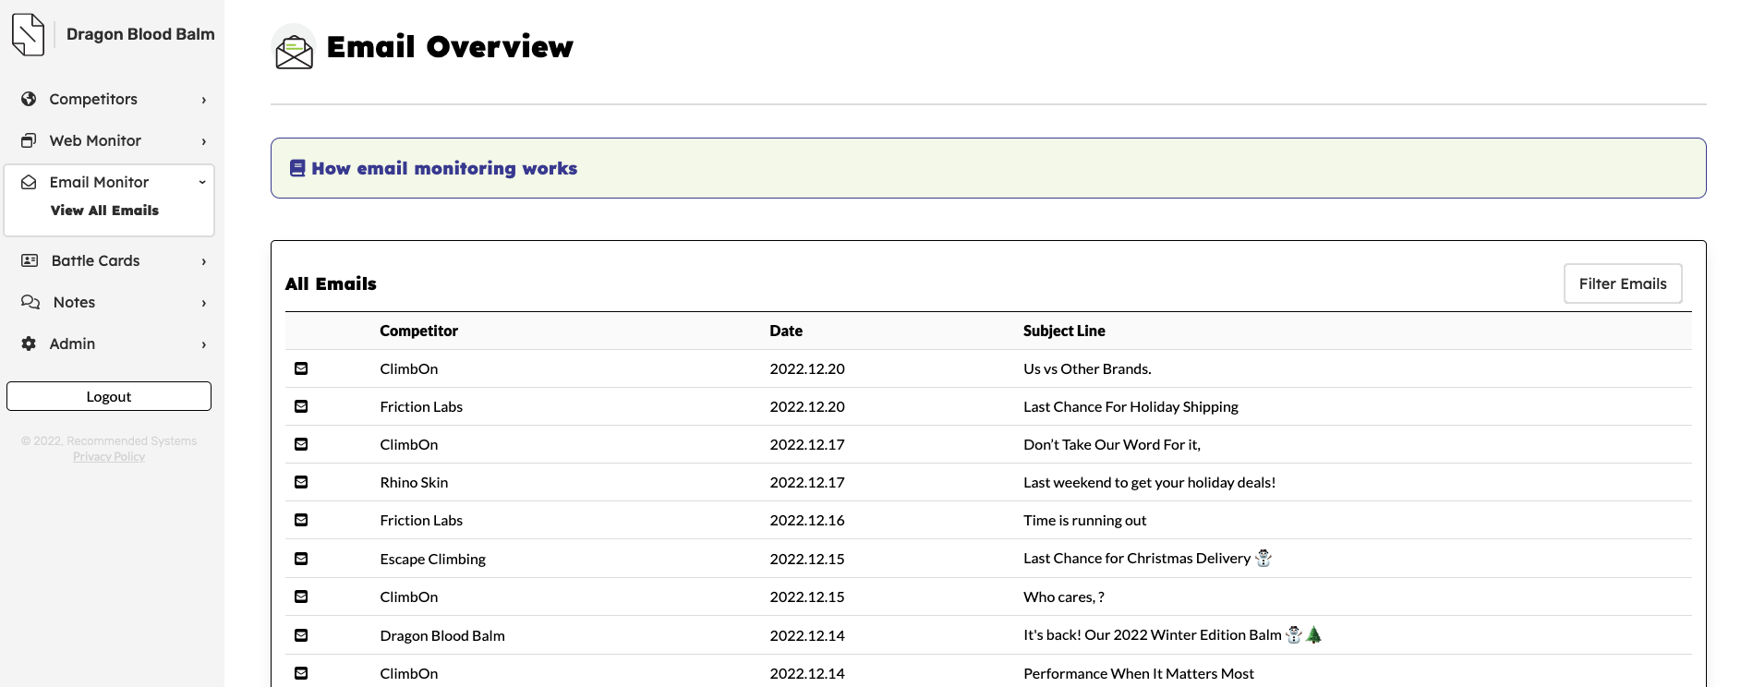The image size is (1741, 687).
Task: Click the Web Monitor windows icon
Action: coord(29,140)
